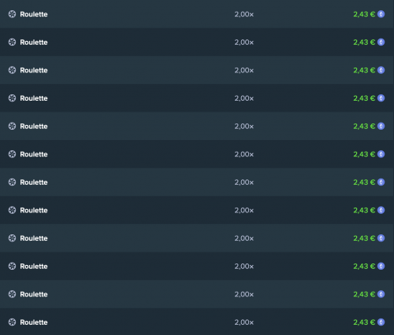Image resolution: width=394 pixels, height=335 pixels.
Task: Open the Roulette link in the bottommost row
Action: 34,322
